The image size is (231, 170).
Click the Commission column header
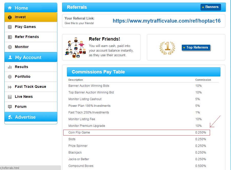tap(203, 80)
